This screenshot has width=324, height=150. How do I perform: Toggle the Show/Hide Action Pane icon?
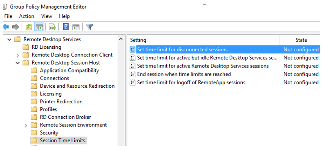coord(76,27)
